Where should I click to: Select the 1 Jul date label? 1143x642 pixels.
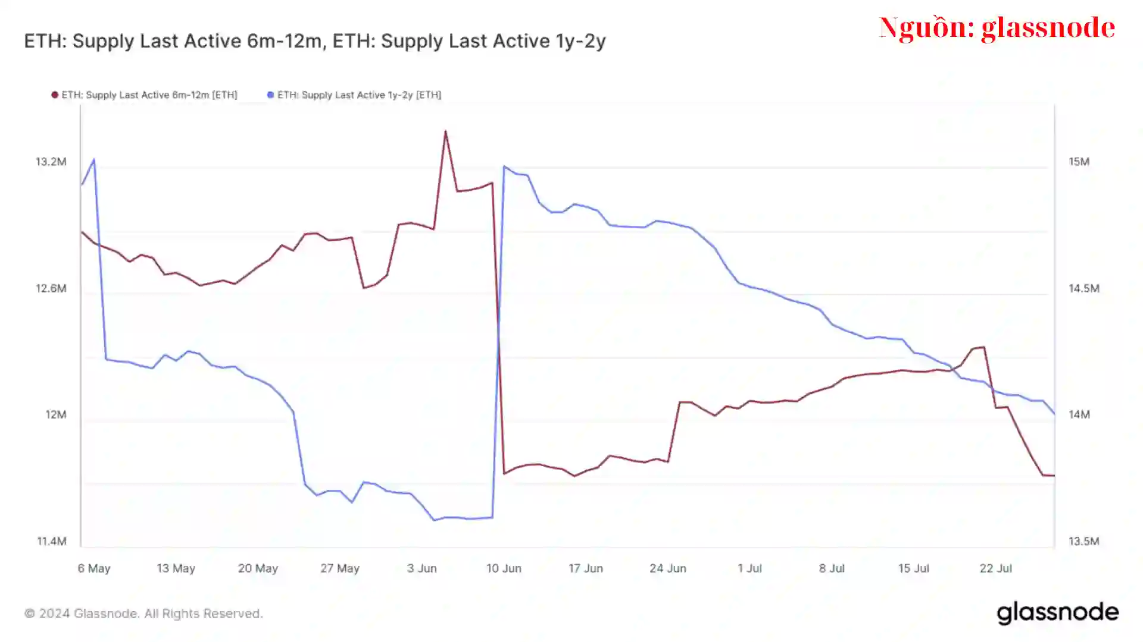749,568
